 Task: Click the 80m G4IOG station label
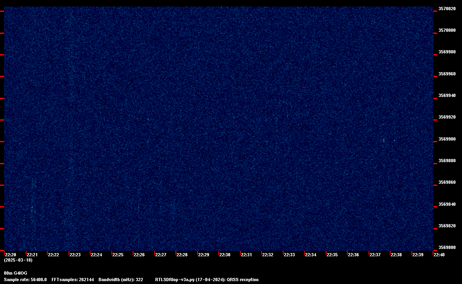pos(16,273)
